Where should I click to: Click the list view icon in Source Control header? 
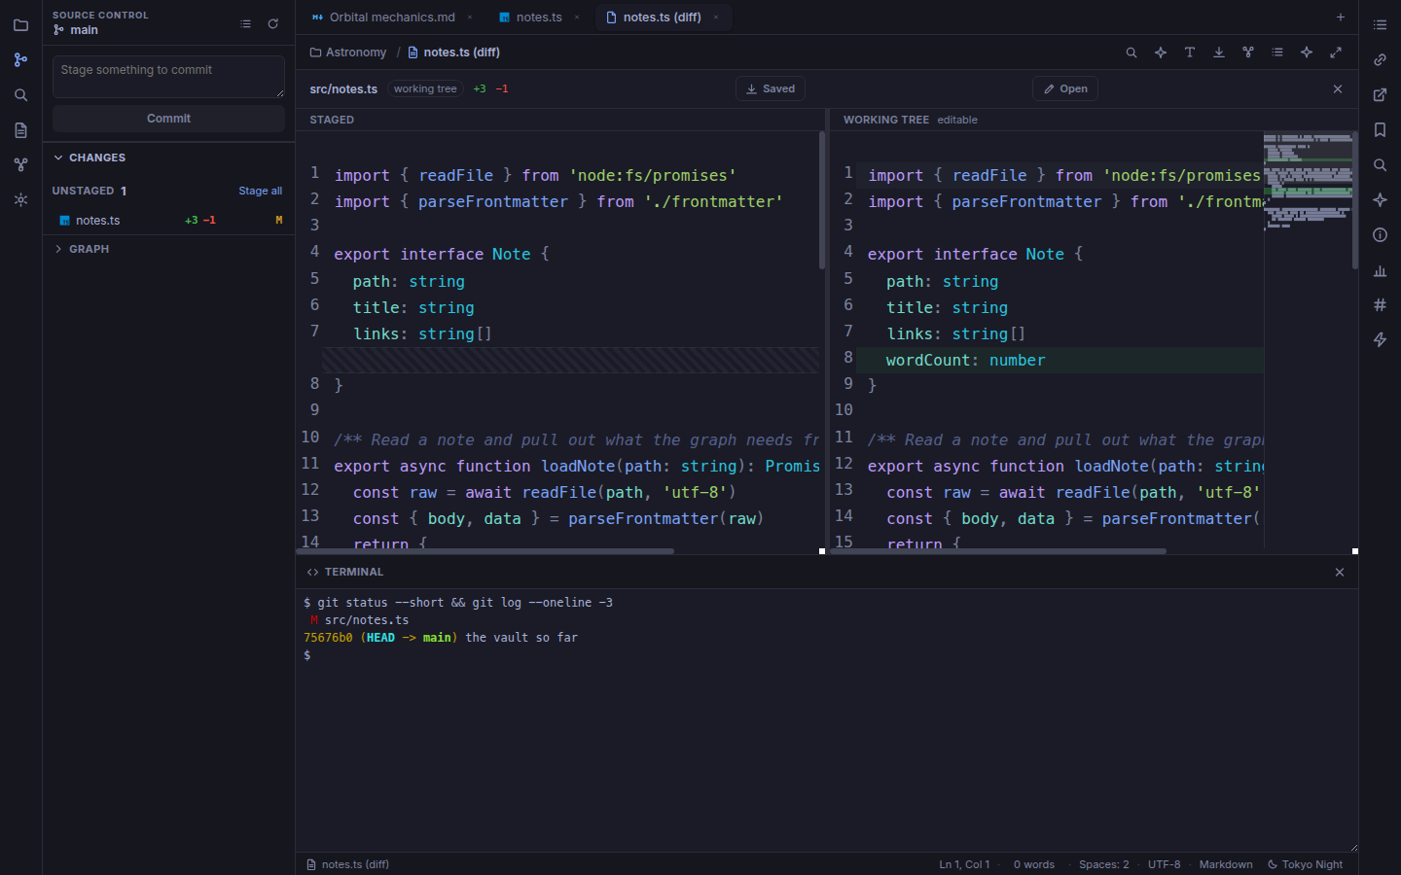(246, 23)
